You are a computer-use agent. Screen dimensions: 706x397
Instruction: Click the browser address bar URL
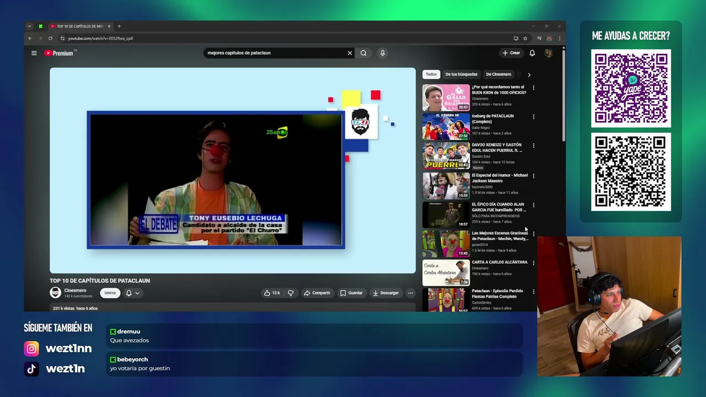(x=100, y=38)
